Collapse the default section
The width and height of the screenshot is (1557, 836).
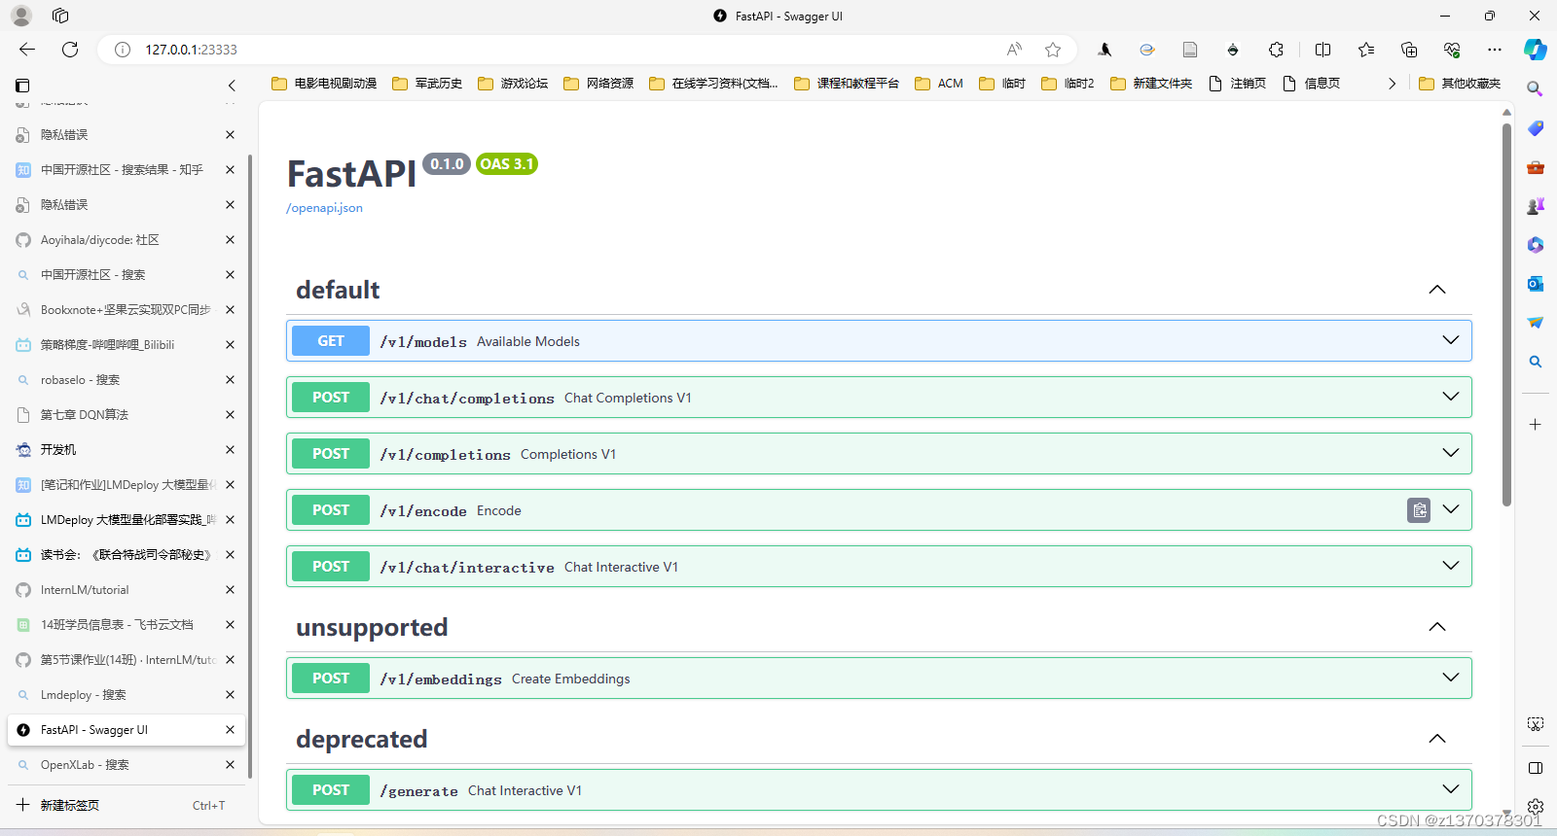pos(1437,290)
